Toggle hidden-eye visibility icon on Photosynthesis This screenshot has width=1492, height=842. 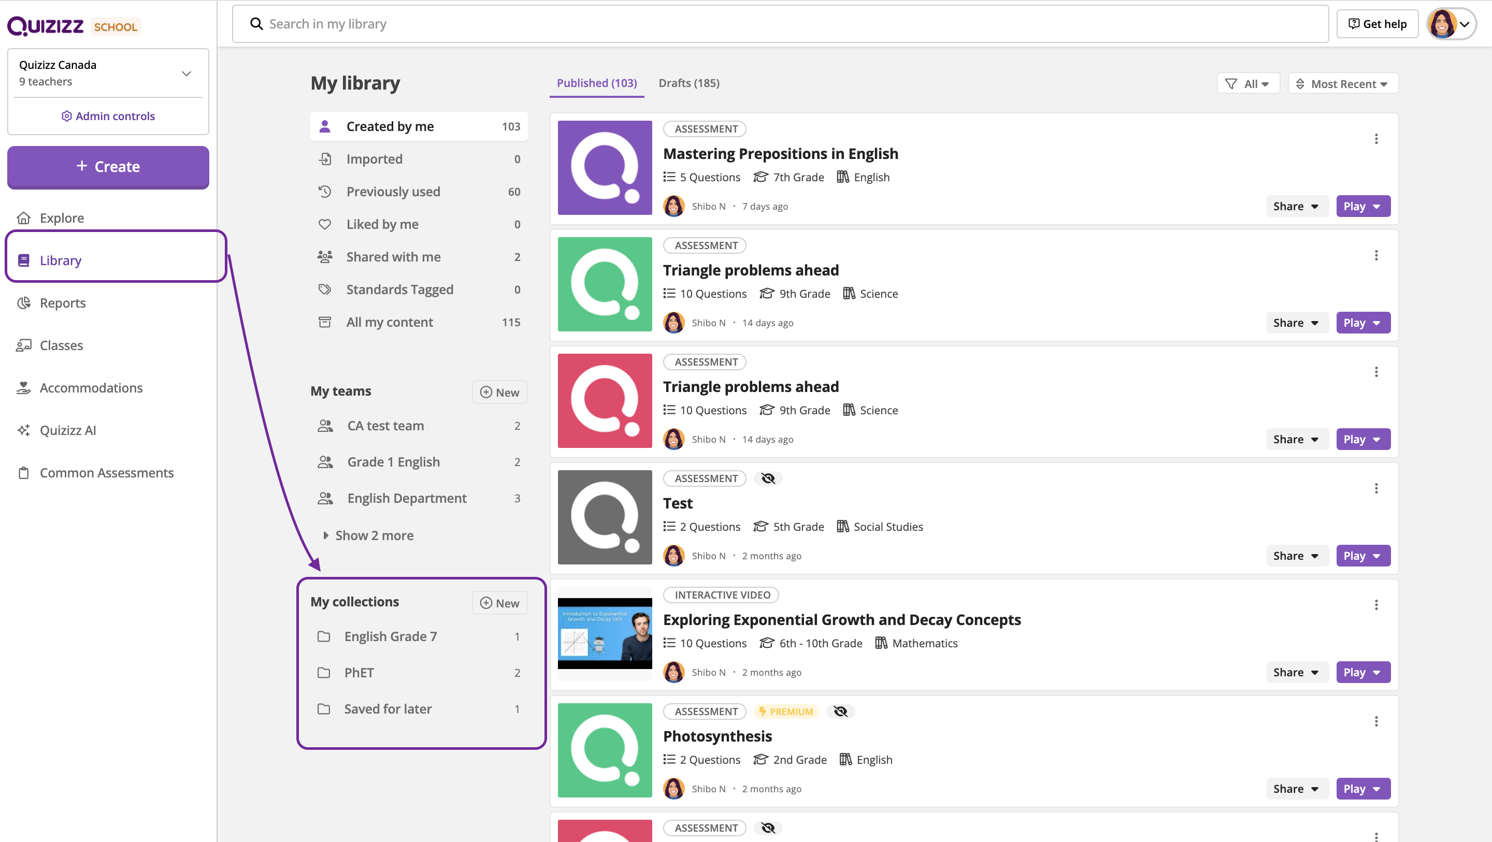840,712
